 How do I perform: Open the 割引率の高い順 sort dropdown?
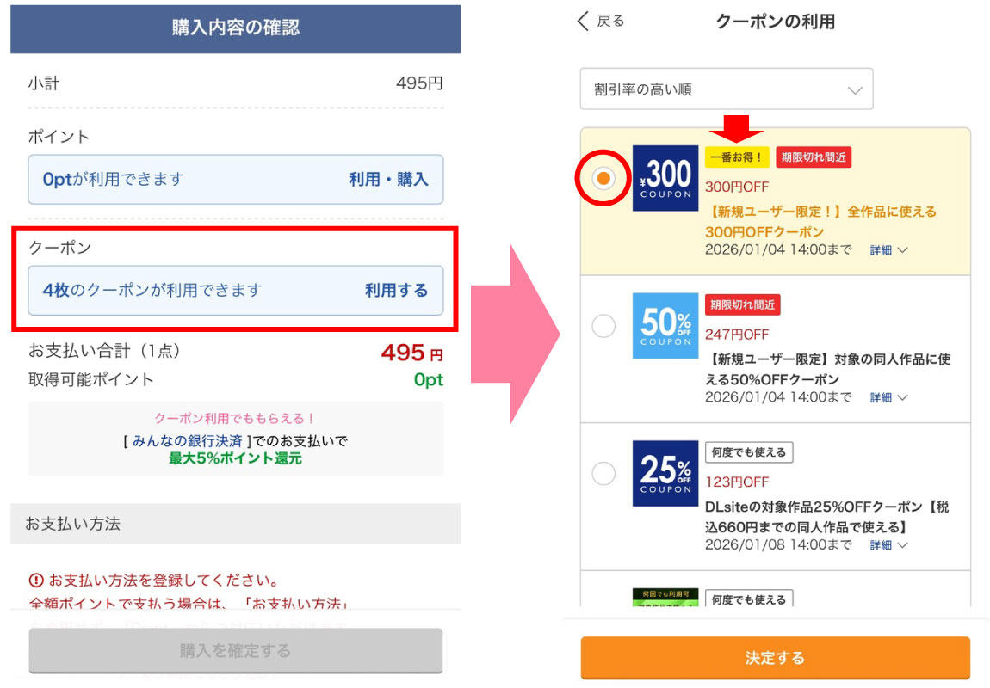pyautogui.click(x=726, y=89)
